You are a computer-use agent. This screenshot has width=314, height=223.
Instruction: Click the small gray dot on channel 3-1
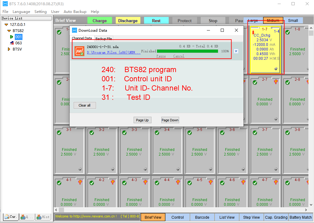point(80,169)
